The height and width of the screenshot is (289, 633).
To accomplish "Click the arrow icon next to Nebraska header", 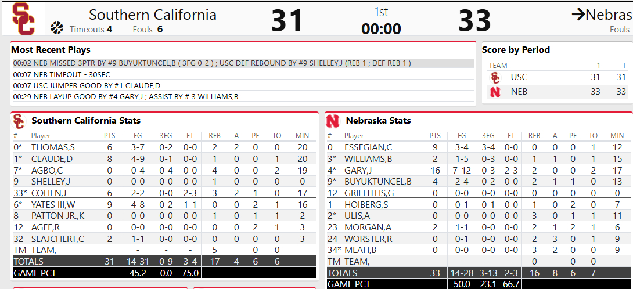I will (578, 15).
